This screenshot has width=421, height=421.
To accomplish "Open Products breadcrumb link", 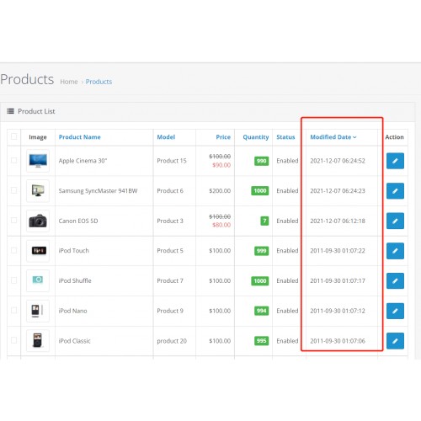I will click(99, 82).
